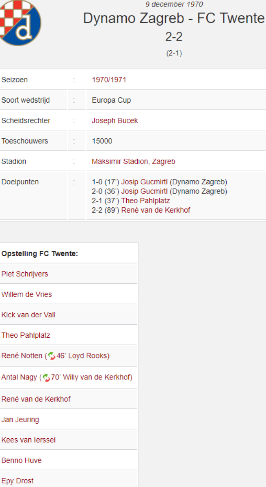Click Theo Pahlplatz in the goals list

click(x=145, y=201)
